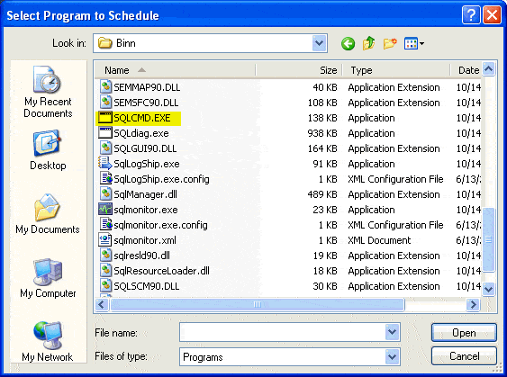
Task: Sort files by Type column header
Action: pyautogui.click(x=395, y=70)
